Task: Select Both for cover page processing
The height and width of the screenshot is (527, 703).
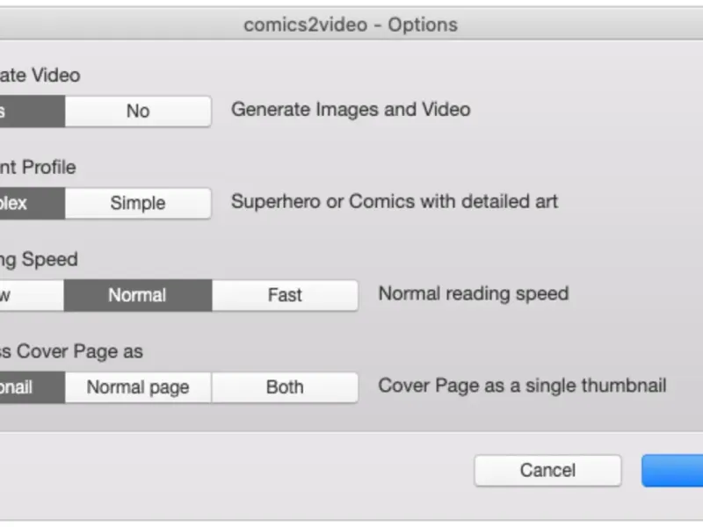Action: click(285, 387)
